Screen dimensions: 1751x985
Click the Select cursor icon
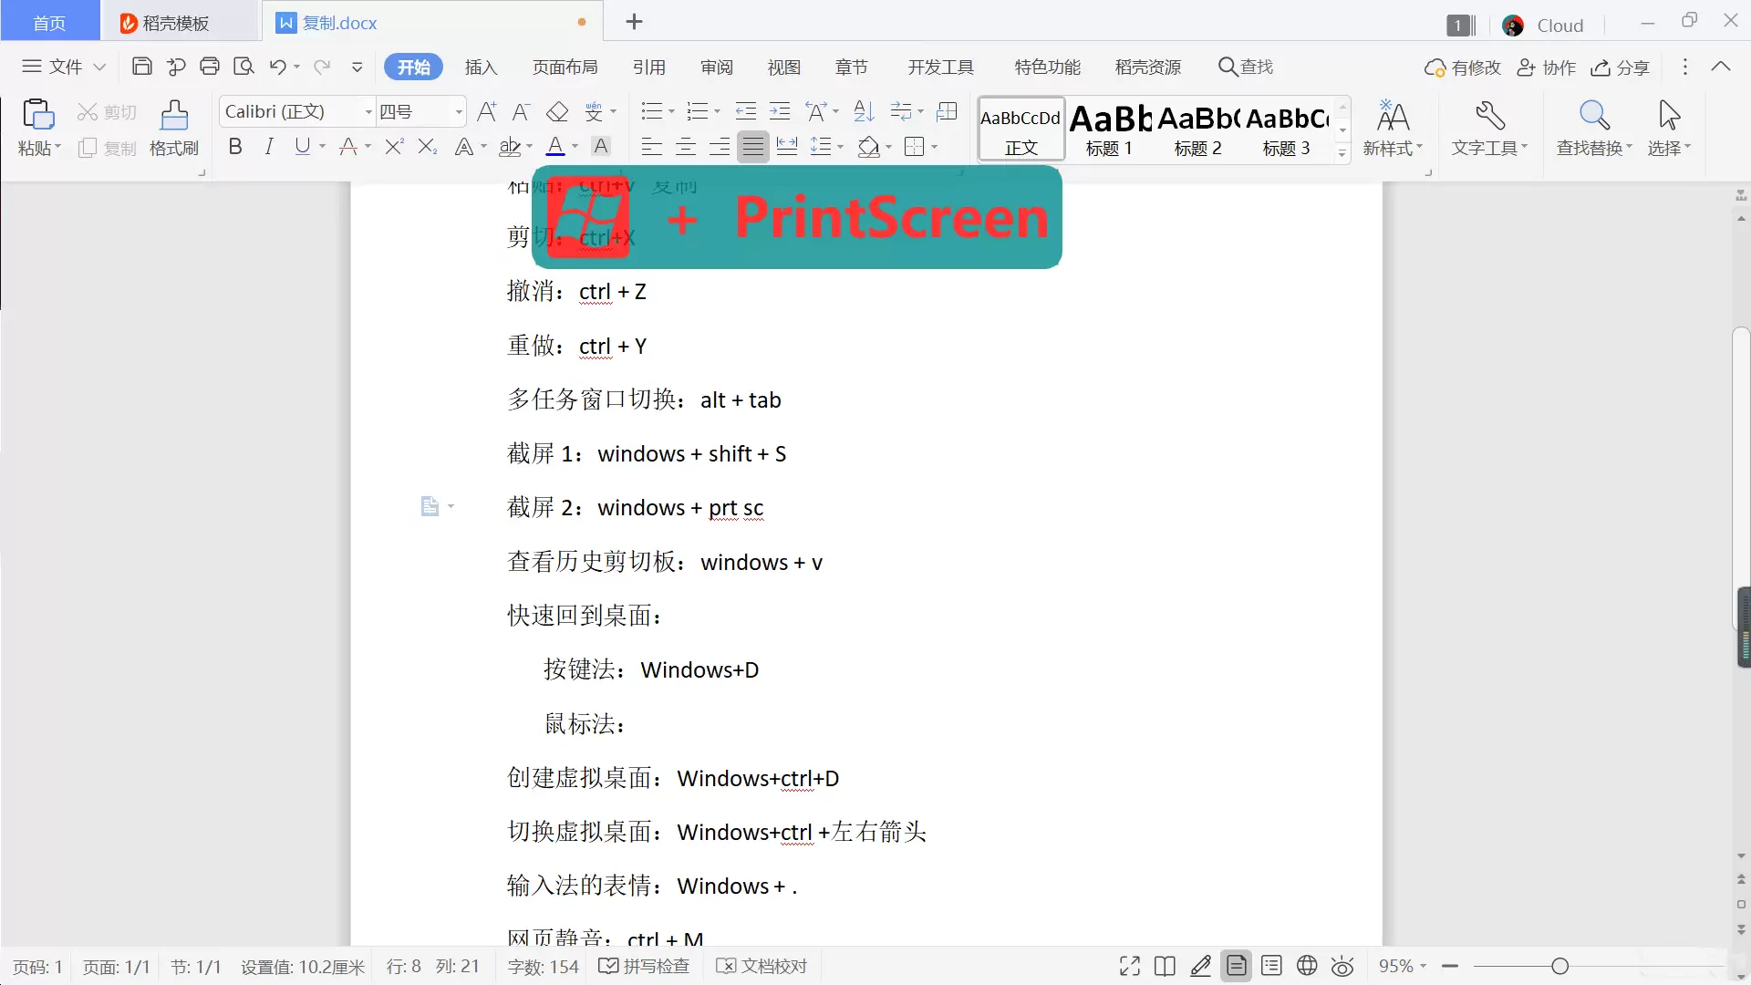[1669, 116]
